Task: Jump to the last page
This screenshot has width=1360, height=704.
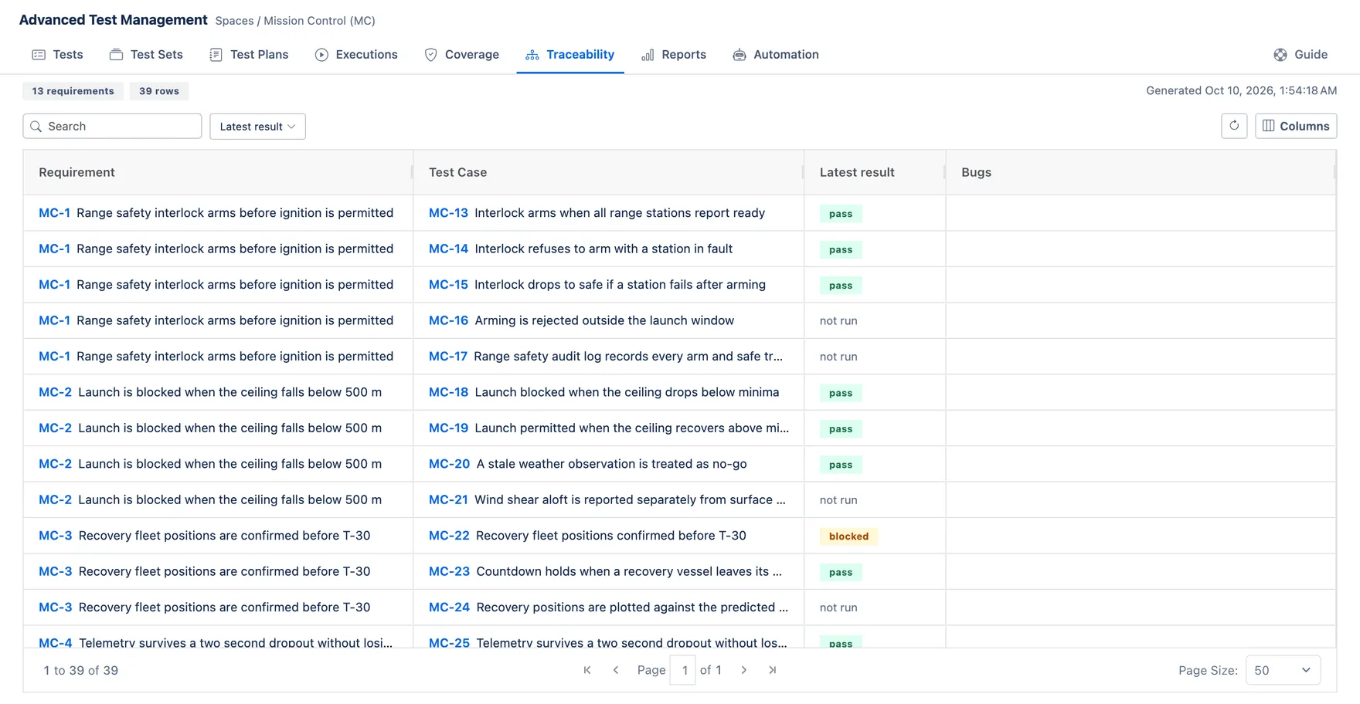Action: (x=773, y=670)
